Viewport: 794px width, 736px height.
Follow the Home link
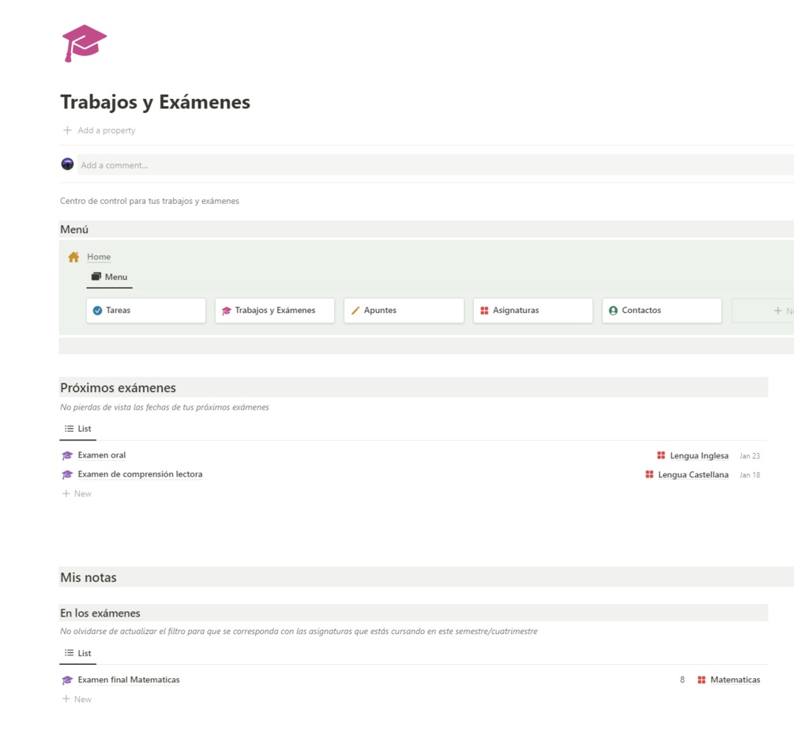(x=99, y=257)
